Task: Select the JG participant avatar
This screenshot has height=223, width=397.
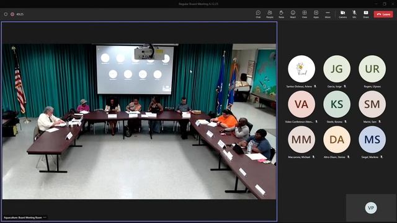Action: point(337,69)
